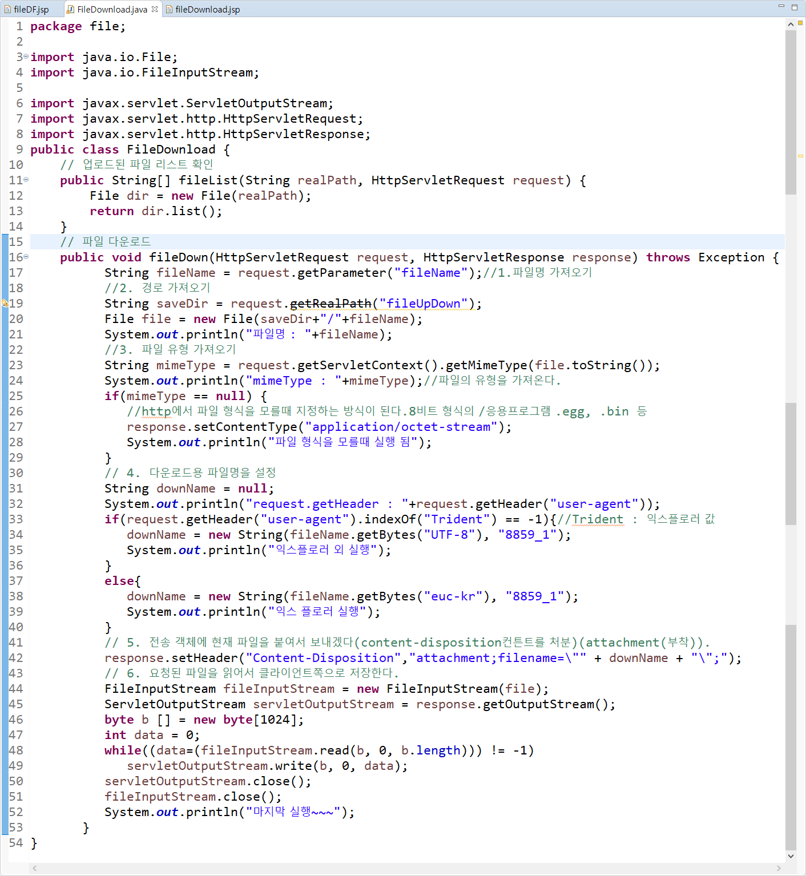Click 'byte[1024]' on line 46
The width and height of the screenshot is (806, 876).
[260, 720]
